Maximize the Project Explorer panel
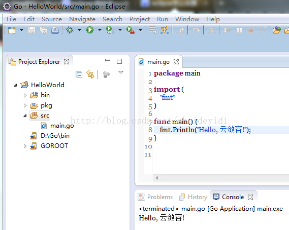289x230 pixels. point(119,61)
